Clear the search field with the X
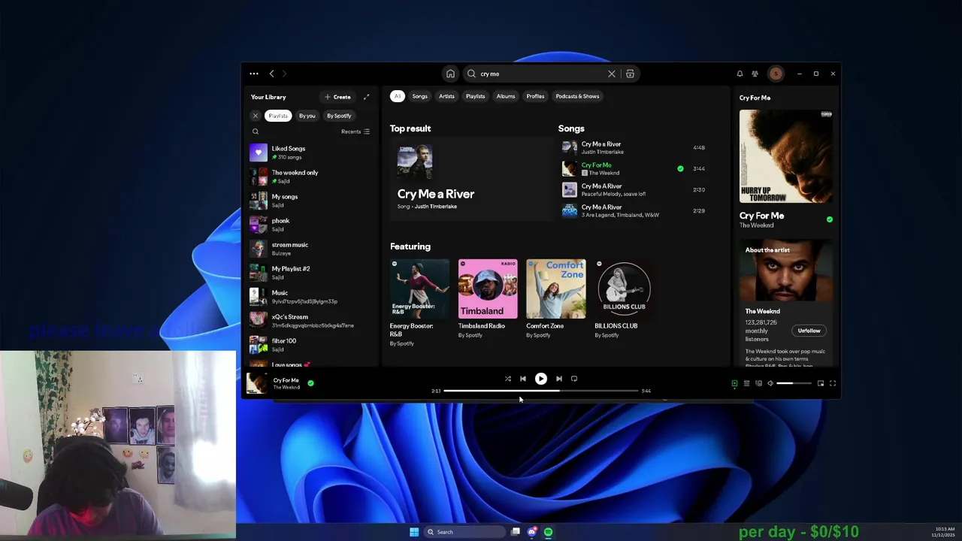The height and width of the screenshot is (541, 962). (612, 74)
